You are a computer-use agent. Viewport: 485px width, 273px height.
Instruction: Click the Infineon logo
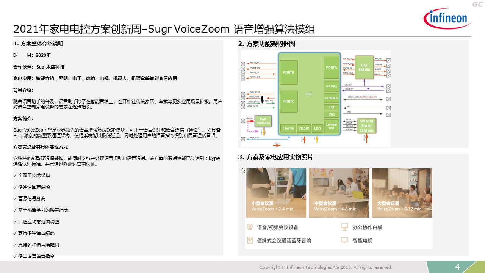click(447, 19)
